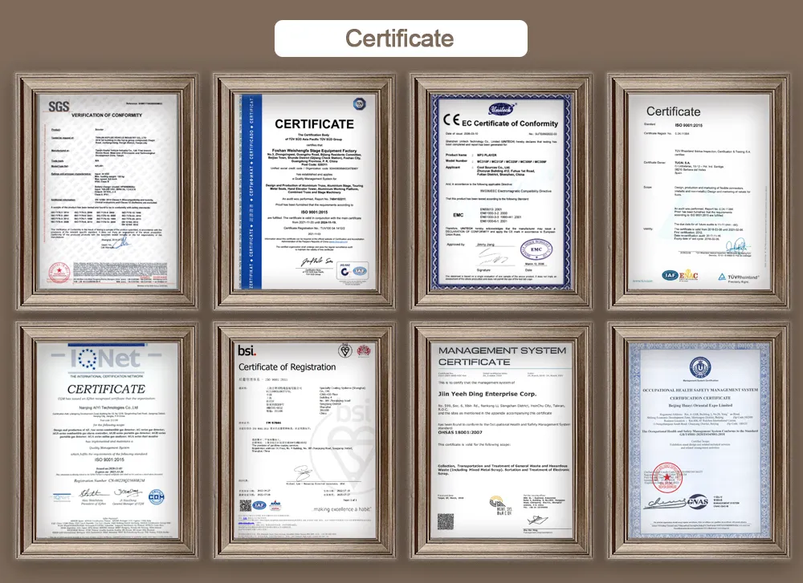Click the bsi logo
Image resolution: width=803 pixels, height=583 pixels.
(x=247, y=350)
